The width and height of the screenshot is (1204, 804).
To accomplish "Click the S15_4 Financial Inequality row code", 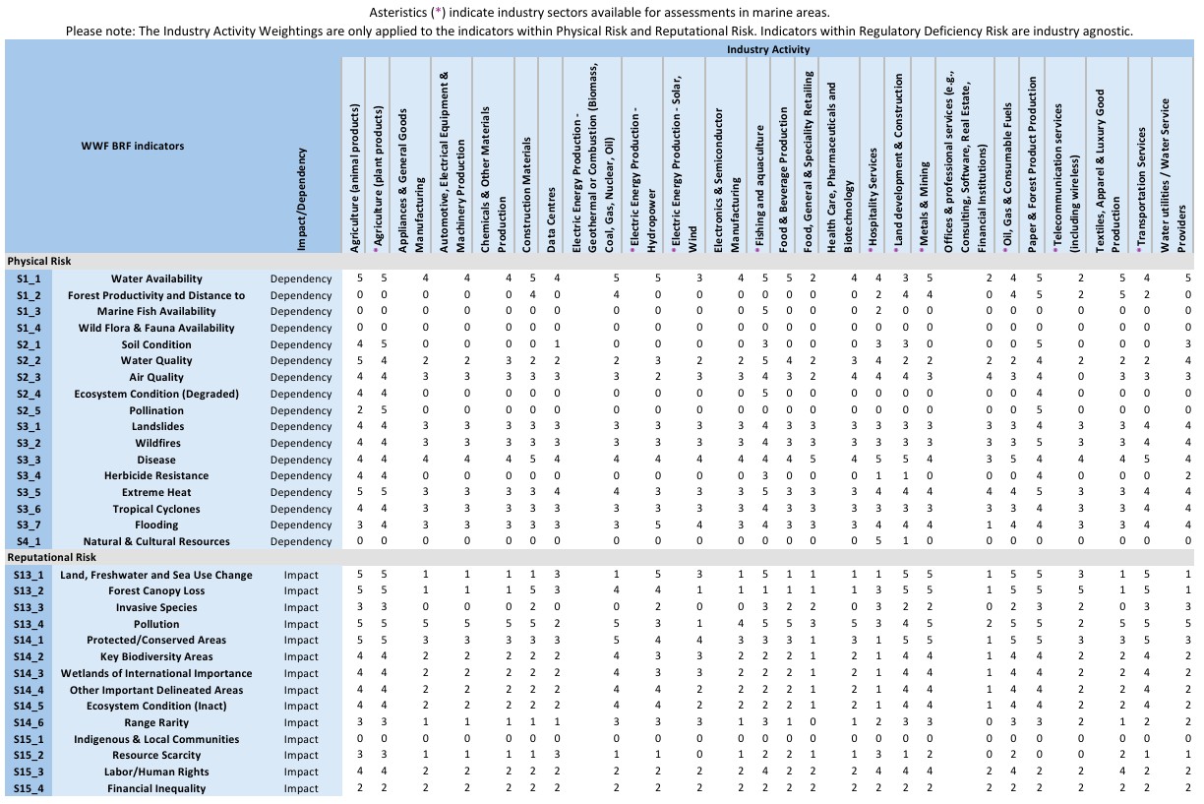I will tap(29, 788).
